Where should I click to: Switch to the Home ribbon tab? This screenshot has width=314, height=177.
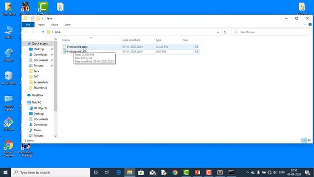pos(41,25)
